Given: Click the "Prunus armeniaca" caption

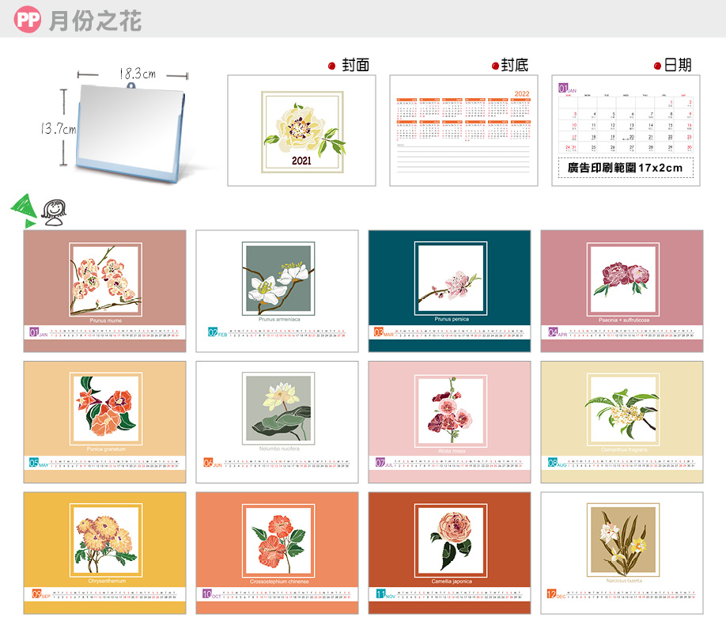Looking at the screenshot, I should point(279,320).
